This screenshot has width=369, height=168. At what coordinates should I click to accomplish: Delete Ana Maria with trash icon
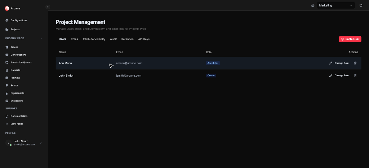coord(355,63)
